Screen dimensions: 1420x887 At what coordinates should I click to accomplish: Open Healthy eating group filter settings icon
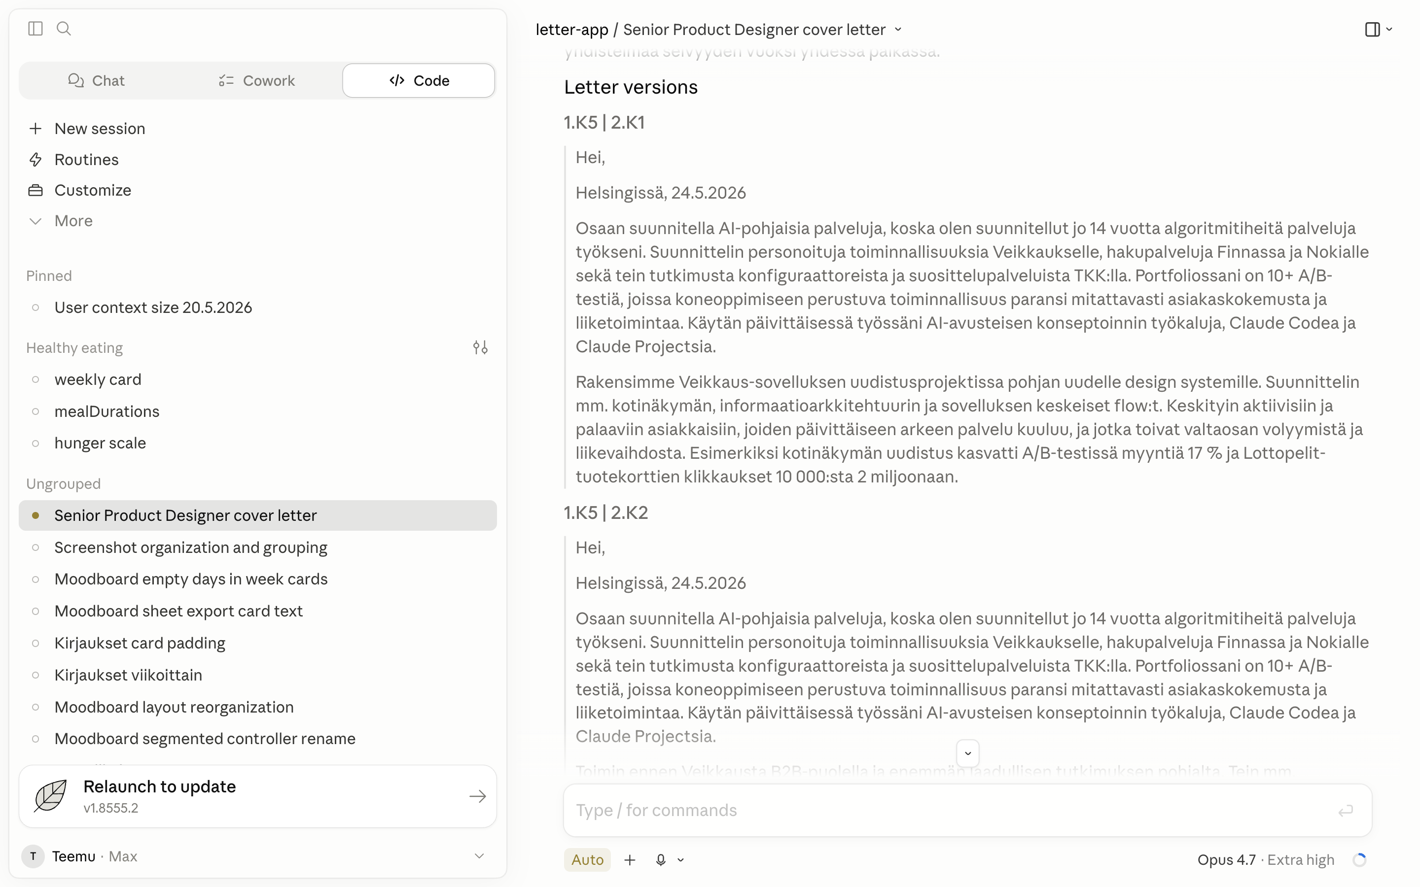480,348
